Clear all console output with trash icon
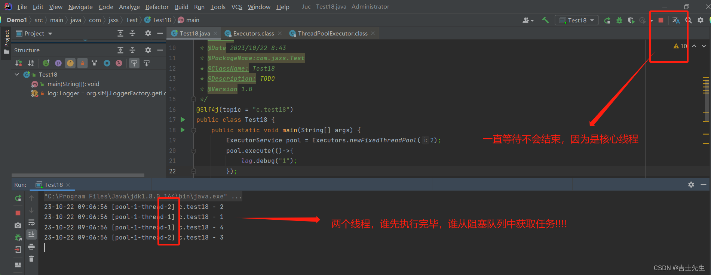Screen dimensions: 711x275 click(x=31, y=259)
